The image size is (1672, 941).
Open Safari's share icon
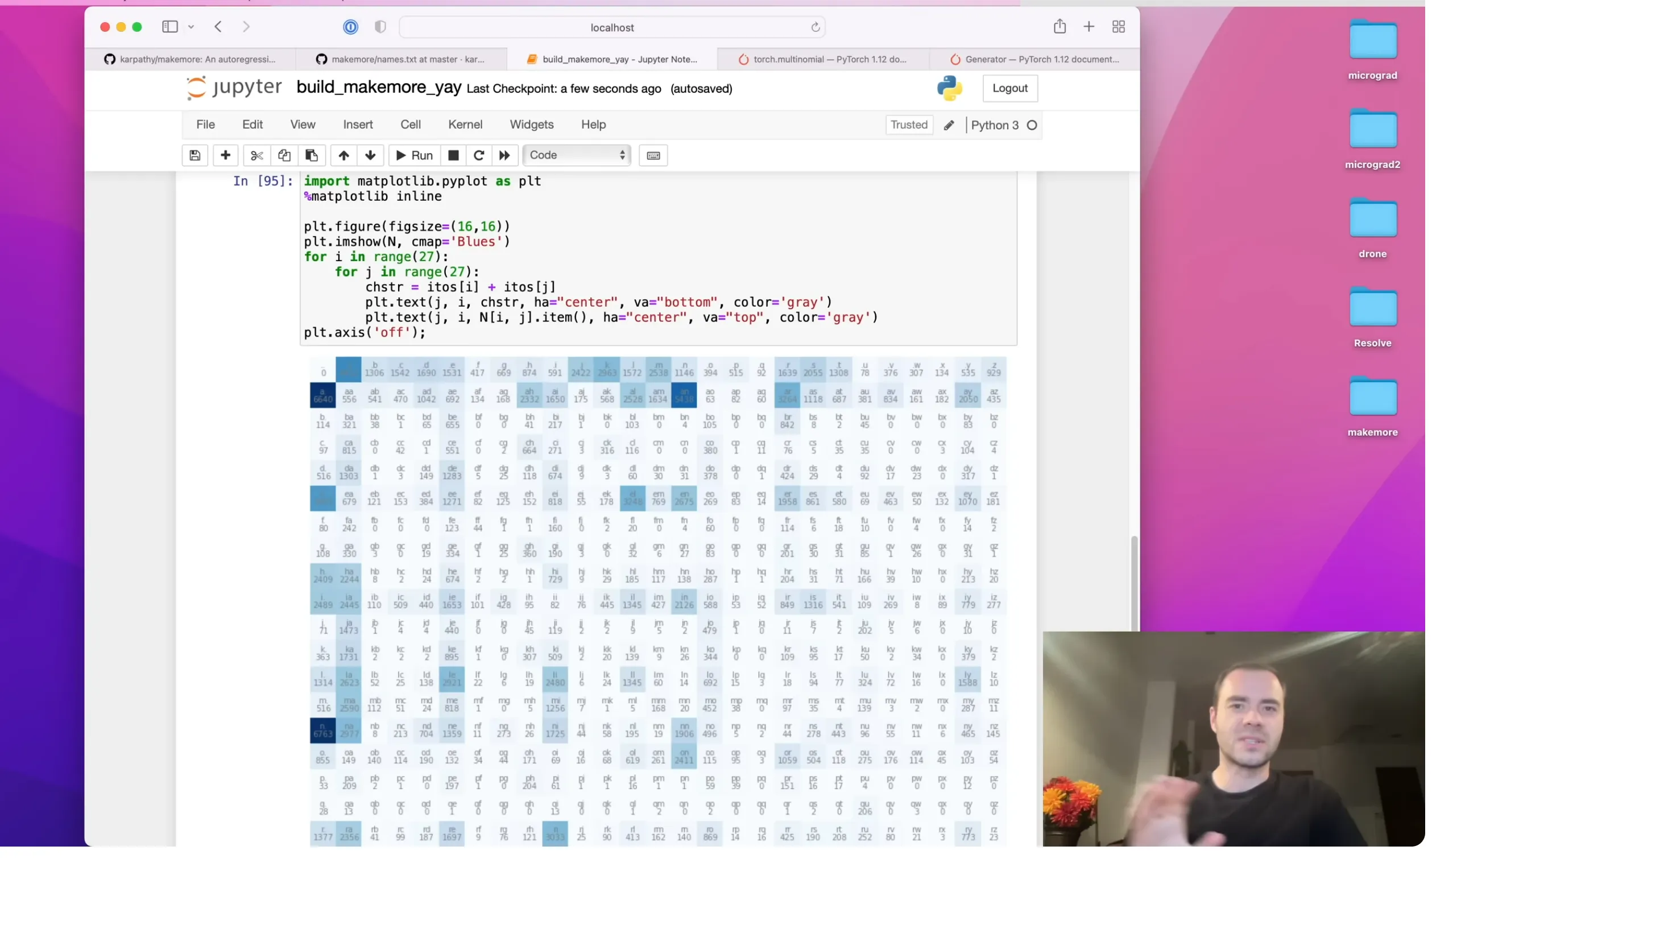[1060, 27]
